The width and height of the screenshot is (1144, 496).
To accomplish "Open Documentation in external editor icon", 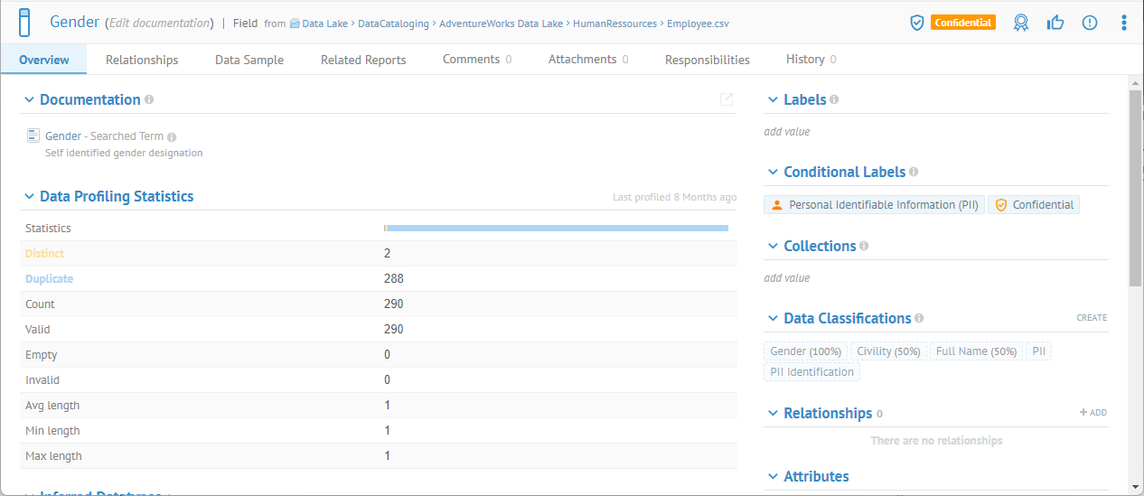I will point(726,99).
